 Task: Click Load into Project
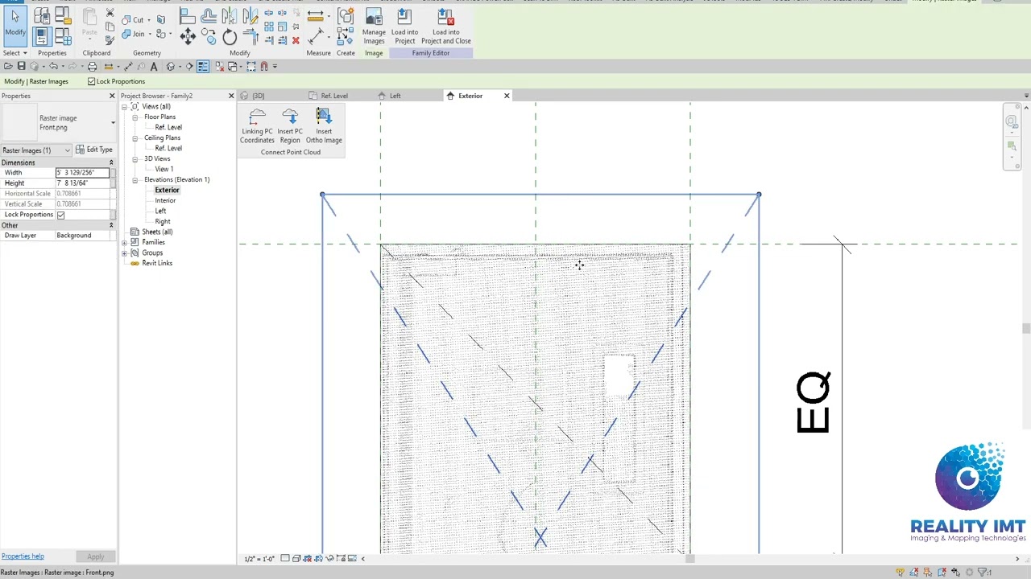pos(404,27)
